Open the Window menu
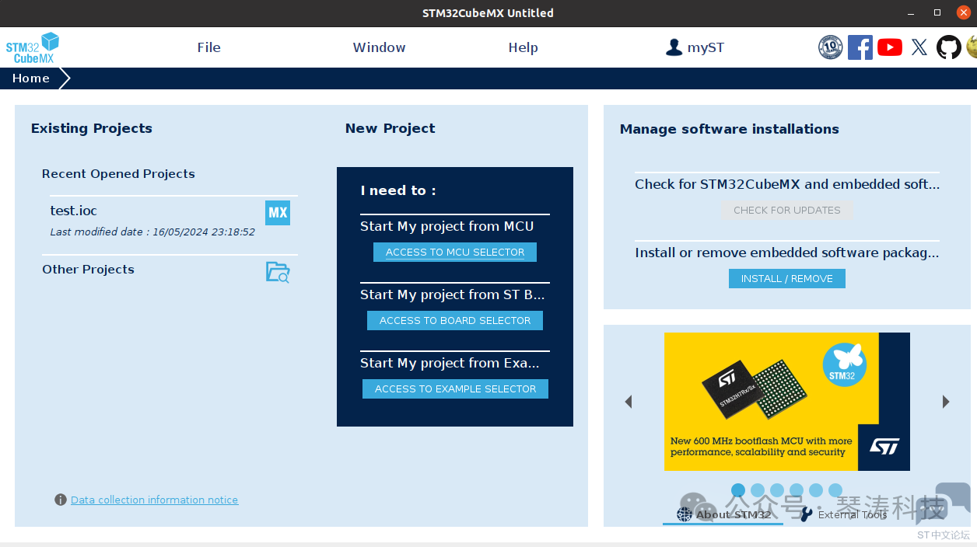The image size is (977, 547). pos(379,47)
